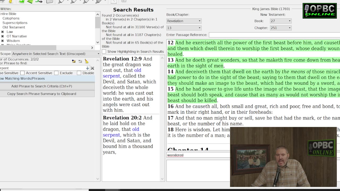Open the chapter 13 dropdown
340x191 pixels.
point(184,28)
